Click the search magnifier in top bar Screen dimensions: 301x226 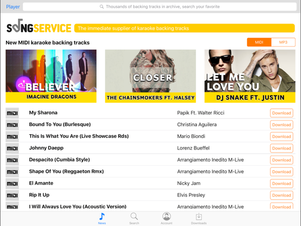coord(101,7)
